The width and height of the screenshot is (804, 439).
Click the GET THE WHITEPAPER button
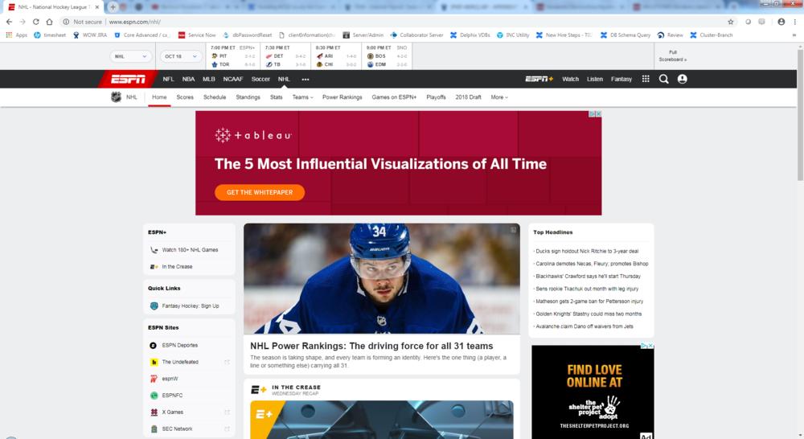pyautogui.click(x=260, y=192)
